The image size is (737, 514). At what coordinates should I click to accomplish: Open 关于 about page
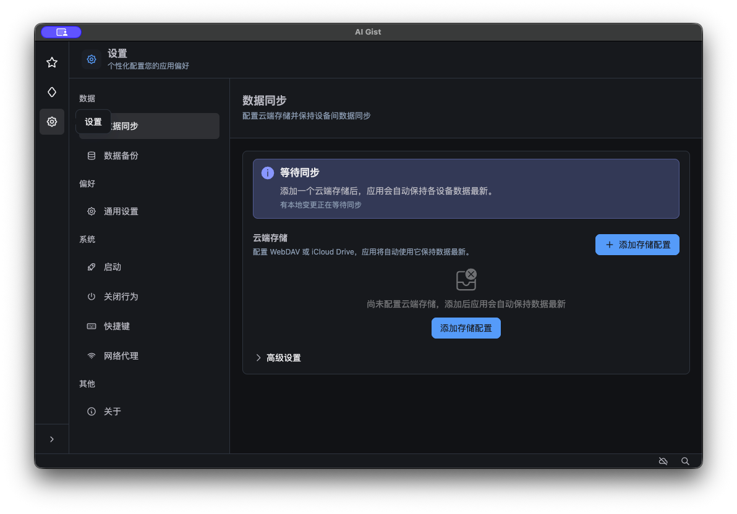tap(149, 411)
